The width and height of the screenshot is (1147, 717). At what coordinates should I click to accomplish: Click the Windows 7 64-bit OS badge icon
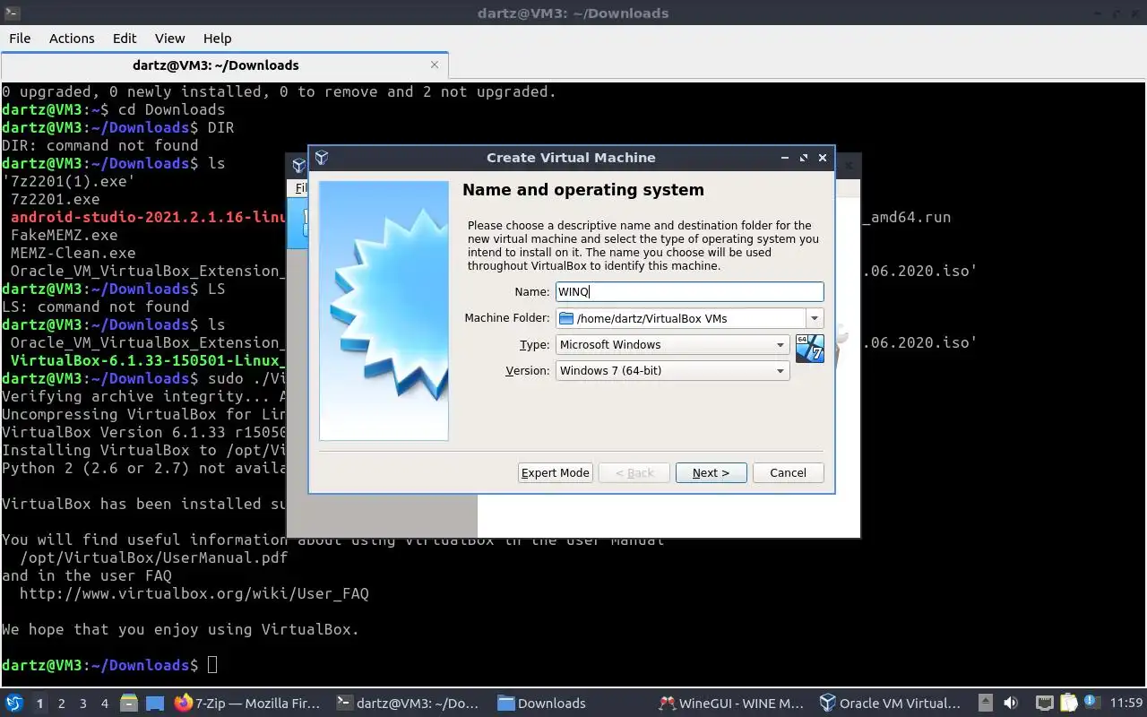tap(809, 349)
